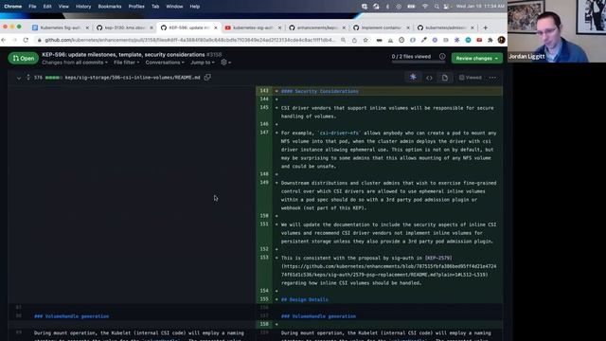Switch to the enhancements/keps tab
This screenshot has height=341, width=606.
pos(316,27)
